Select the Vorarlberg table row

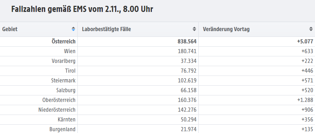click(x=158, y=61)
